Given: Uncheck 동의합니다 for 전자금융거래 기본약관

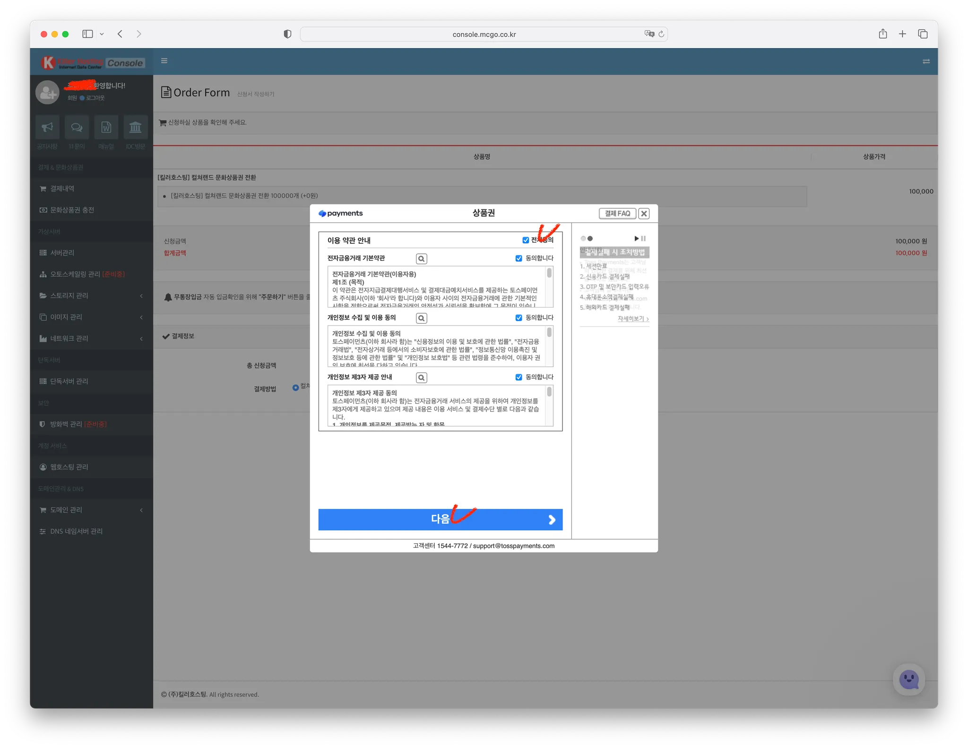Looking at the screenshot, I should pos(519,258).
